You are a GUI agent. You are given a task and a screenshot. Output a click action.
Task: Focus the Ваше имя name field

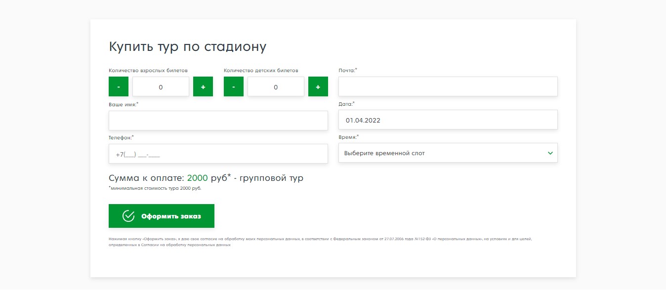click(218, 121)
